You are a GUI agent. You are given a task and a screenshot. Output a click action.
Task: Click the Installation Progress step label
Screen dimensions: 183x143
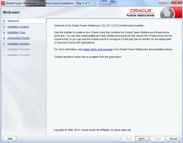(18, 49)
